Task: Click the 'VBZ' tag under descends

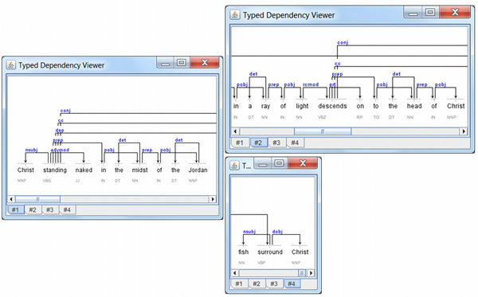Action: point(322,117)
